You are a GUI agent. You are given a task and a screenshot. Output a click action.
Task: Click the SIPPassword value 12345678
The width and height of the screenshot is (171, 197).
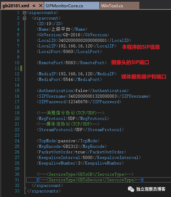tap(78, 102)
